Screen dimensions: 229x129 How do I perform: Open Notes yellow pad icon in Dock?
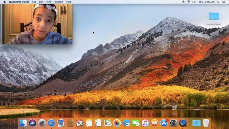point(89,123)
